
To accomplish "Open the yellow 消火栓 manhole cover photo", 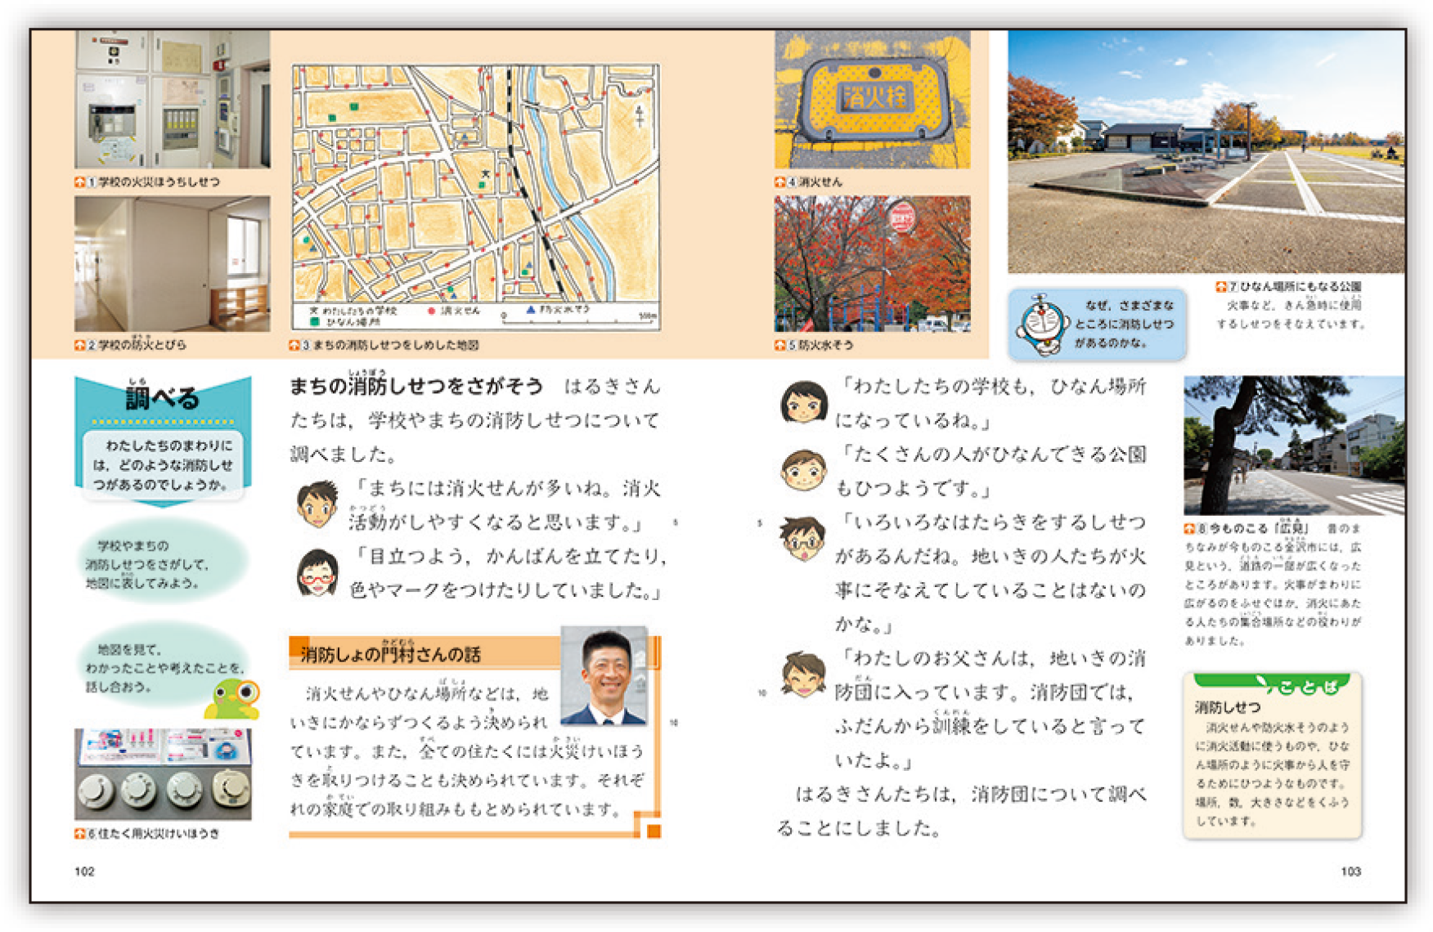I will pos(872,100).
